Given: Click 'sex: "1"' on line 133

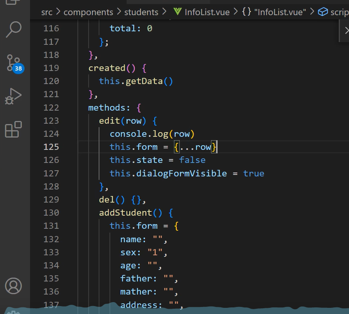Looking at the screenshot, I should click(x=141, y=252).
